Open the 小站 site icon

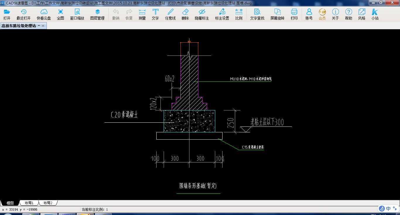tap(375, 14)
